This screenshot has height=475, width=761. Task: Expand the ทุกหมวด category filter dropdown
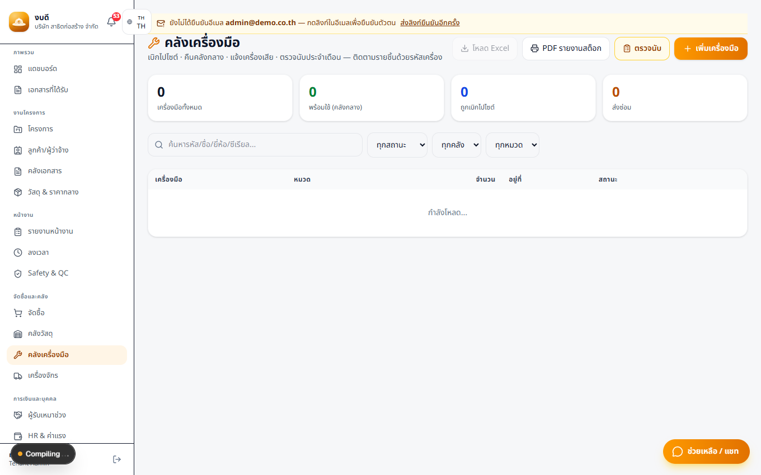pos(513,145)
